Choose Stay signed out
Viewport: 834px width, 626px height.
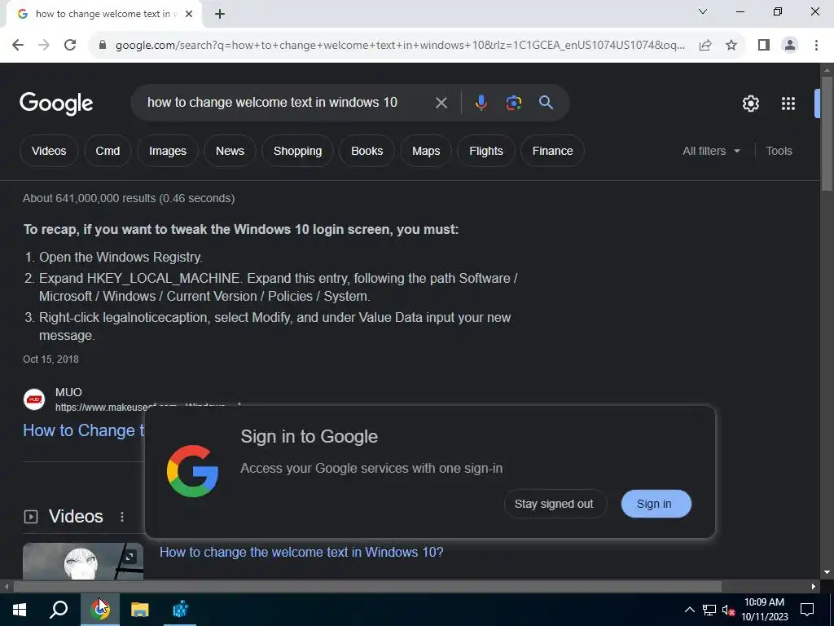[554, 504]
